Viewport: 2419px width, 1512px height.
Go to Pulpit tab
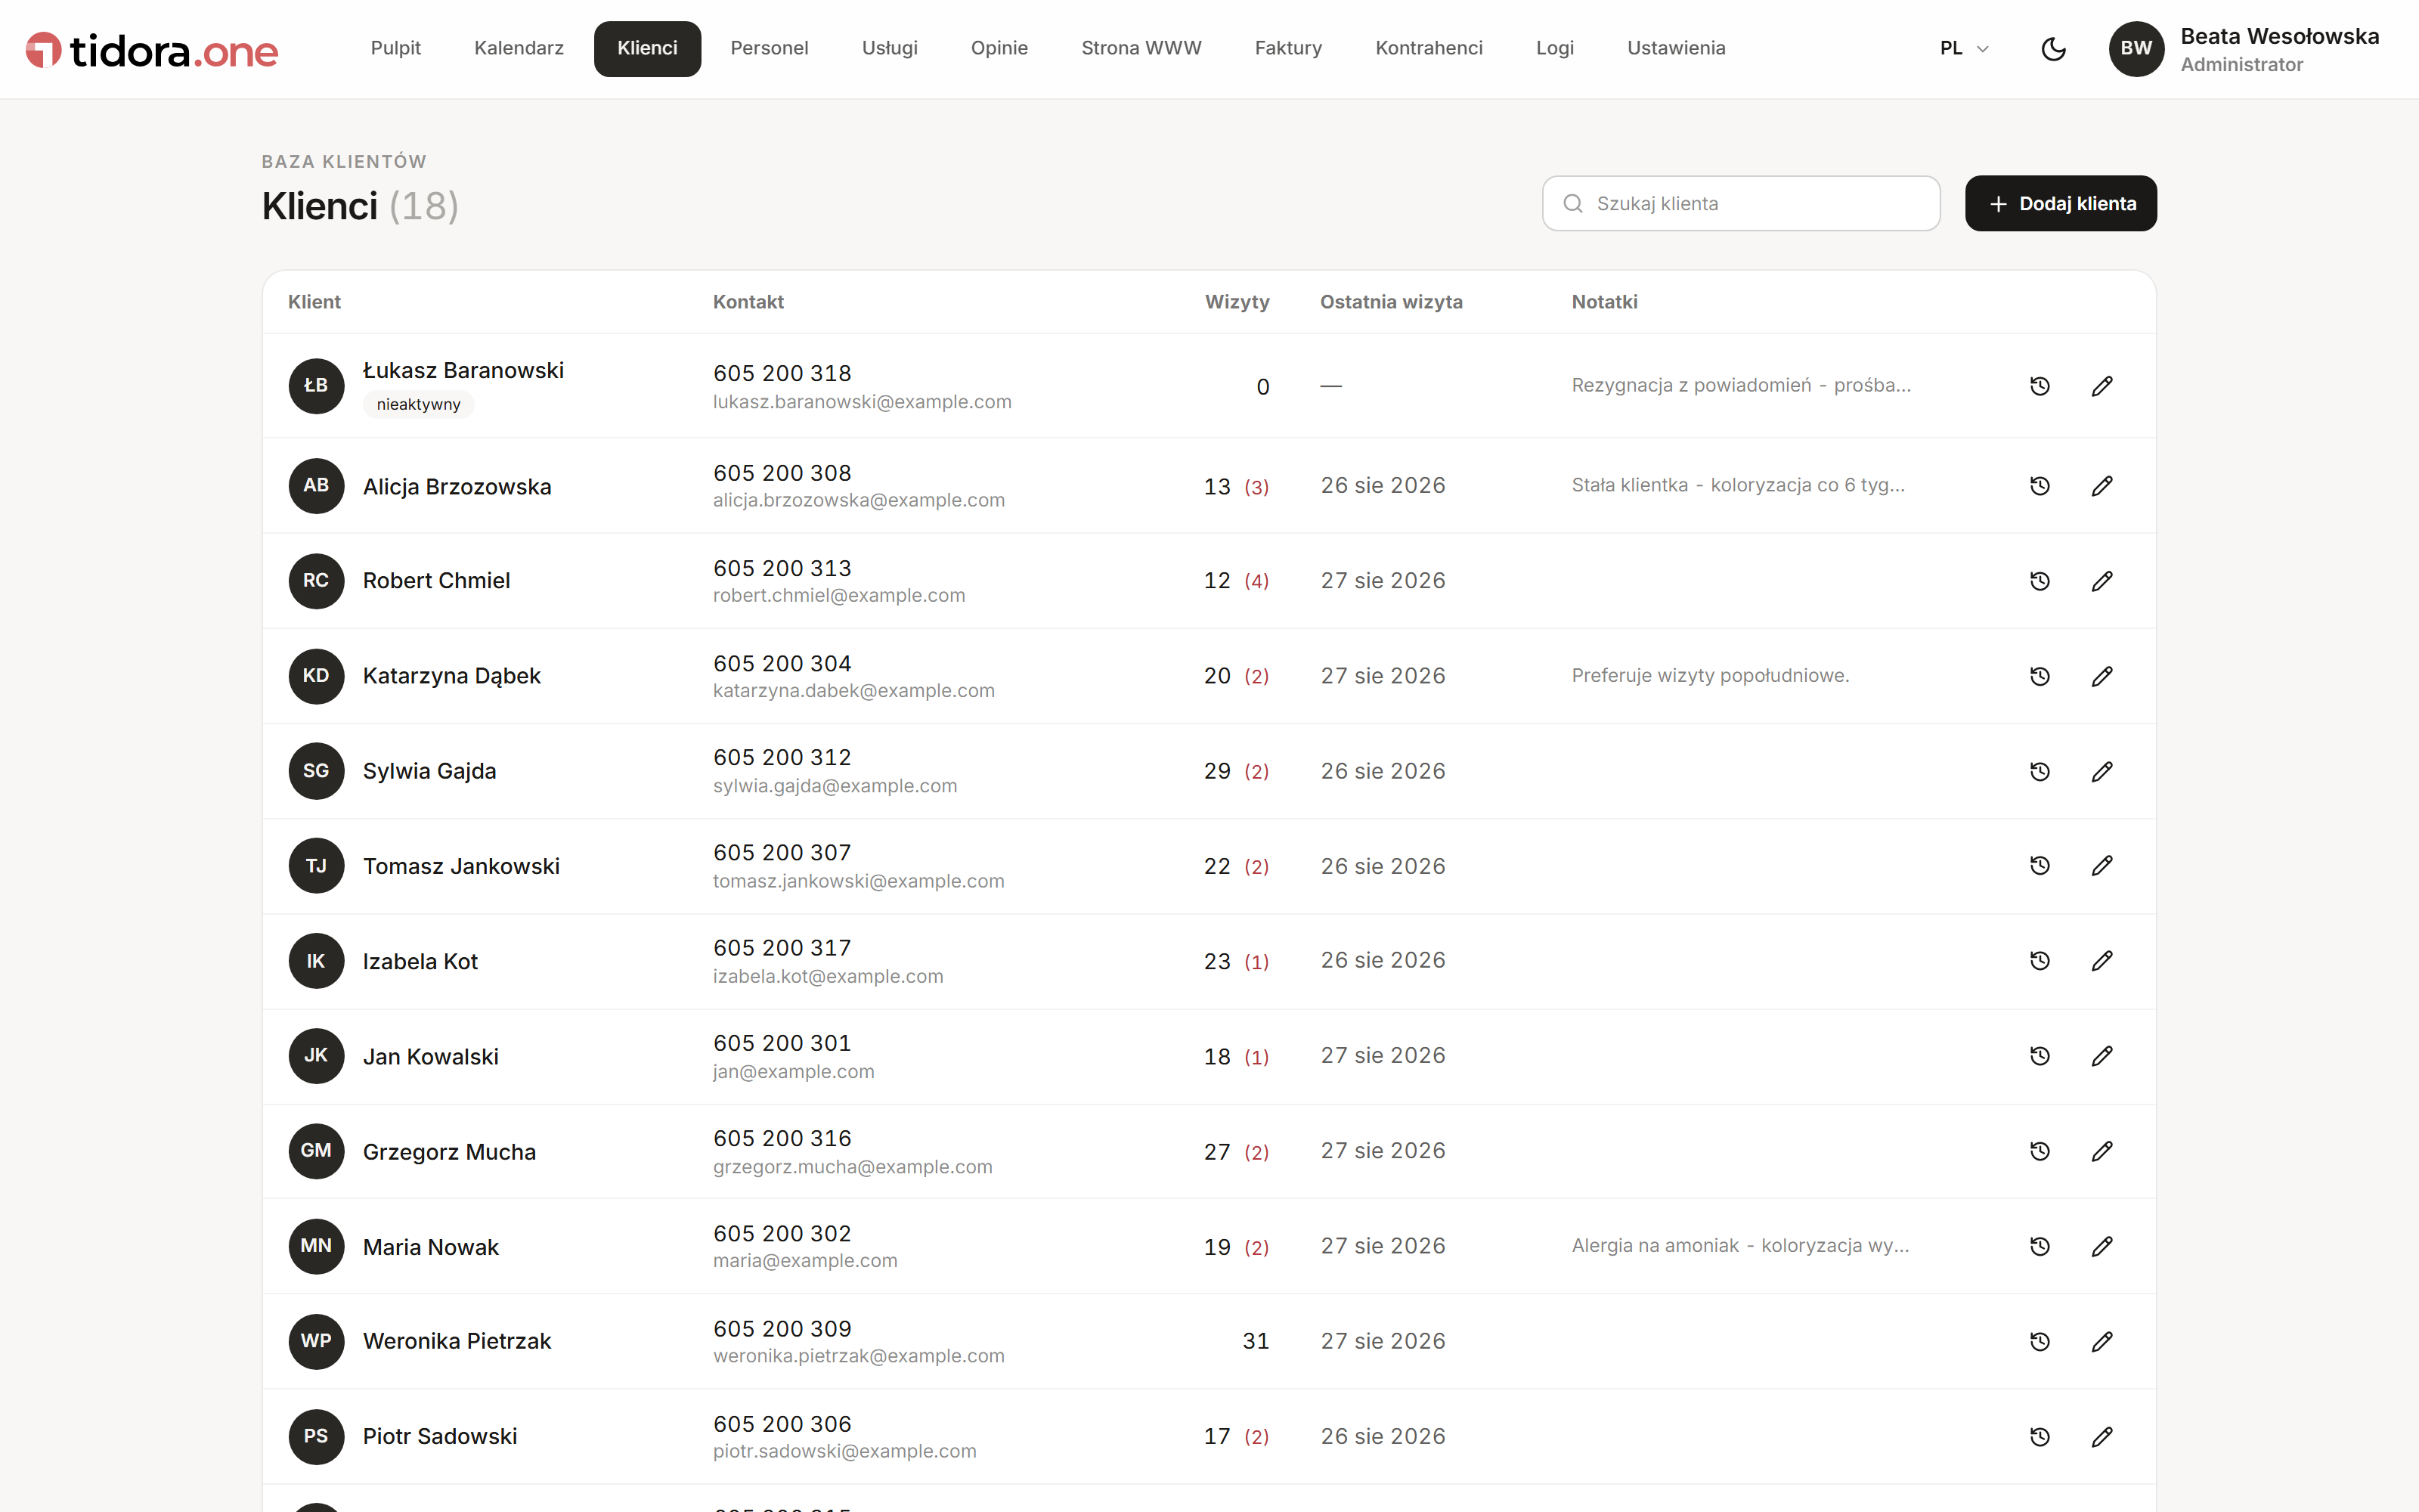point(396,48)
